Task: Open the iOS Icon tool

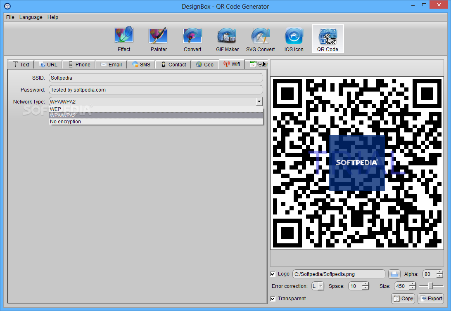Action: pos(294,39)
